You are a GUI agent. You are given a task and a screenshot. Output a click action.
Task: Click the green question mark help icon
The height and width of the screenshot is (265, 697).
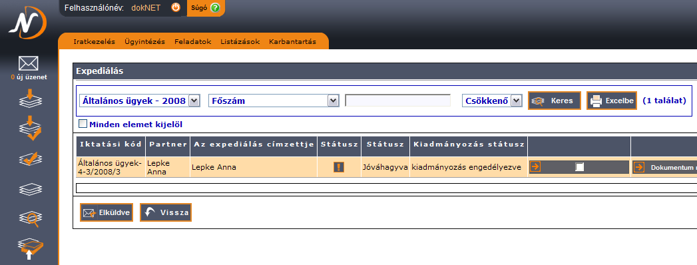pos(215,7)
